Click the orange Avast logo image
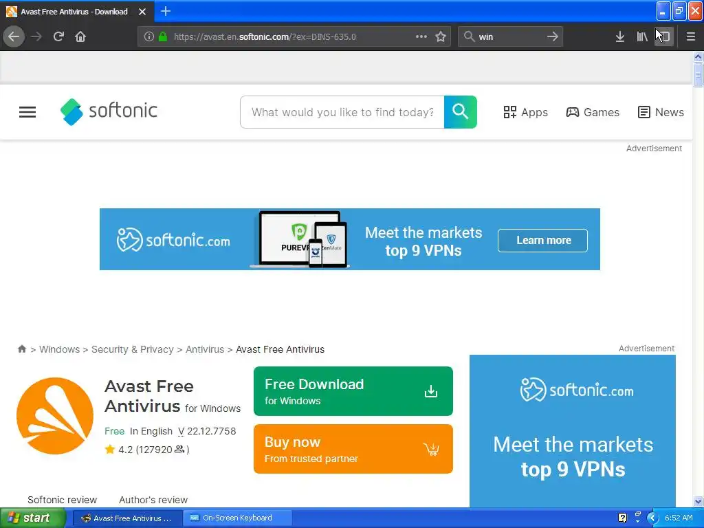 (55, 416)
